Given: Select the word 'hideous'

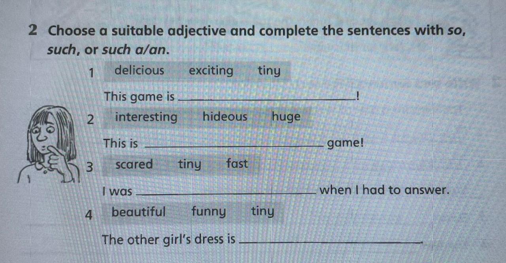Looking at the screenshot, I should pyautogui.click(x=225, y=117).
